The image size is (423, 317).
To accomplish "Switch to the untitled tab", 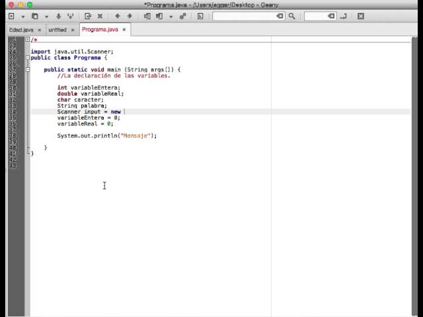I will point(58,30).
